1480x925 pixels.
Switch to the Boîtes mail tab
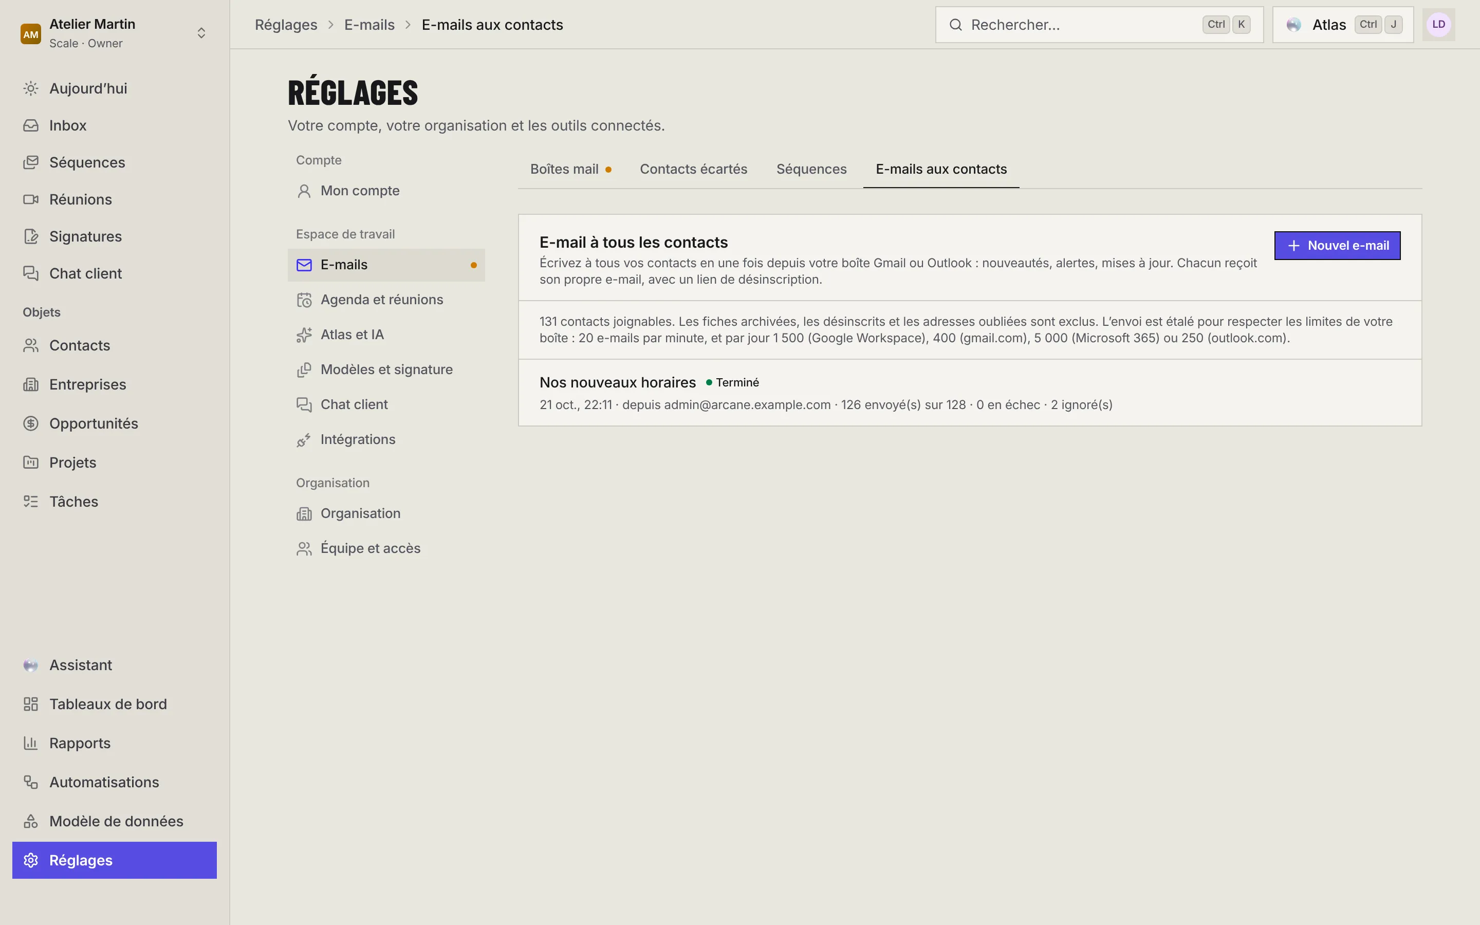tap(570, 170)
